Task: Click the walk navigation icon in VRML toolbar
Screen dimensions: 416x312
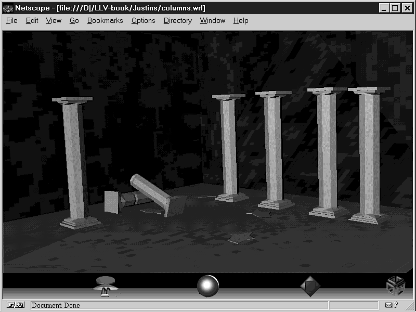Action: (106, 286)
